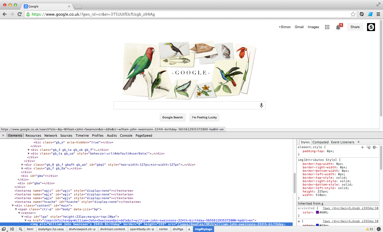Start voice search with the microphone icon
383x232 pixels.
(261, 106)
